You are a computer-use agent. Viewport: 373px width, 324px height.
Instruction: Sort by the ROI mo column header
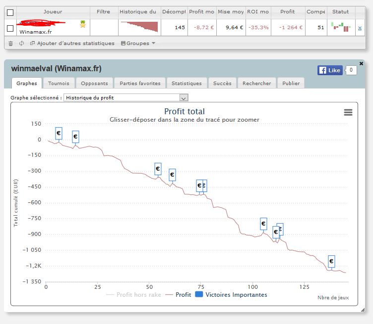click(258, 11)
